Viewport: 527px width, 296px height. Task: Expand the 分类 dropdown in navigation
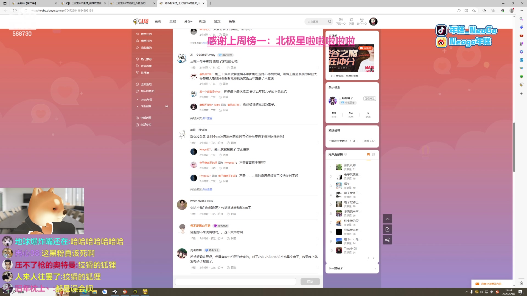click(188, 21)
